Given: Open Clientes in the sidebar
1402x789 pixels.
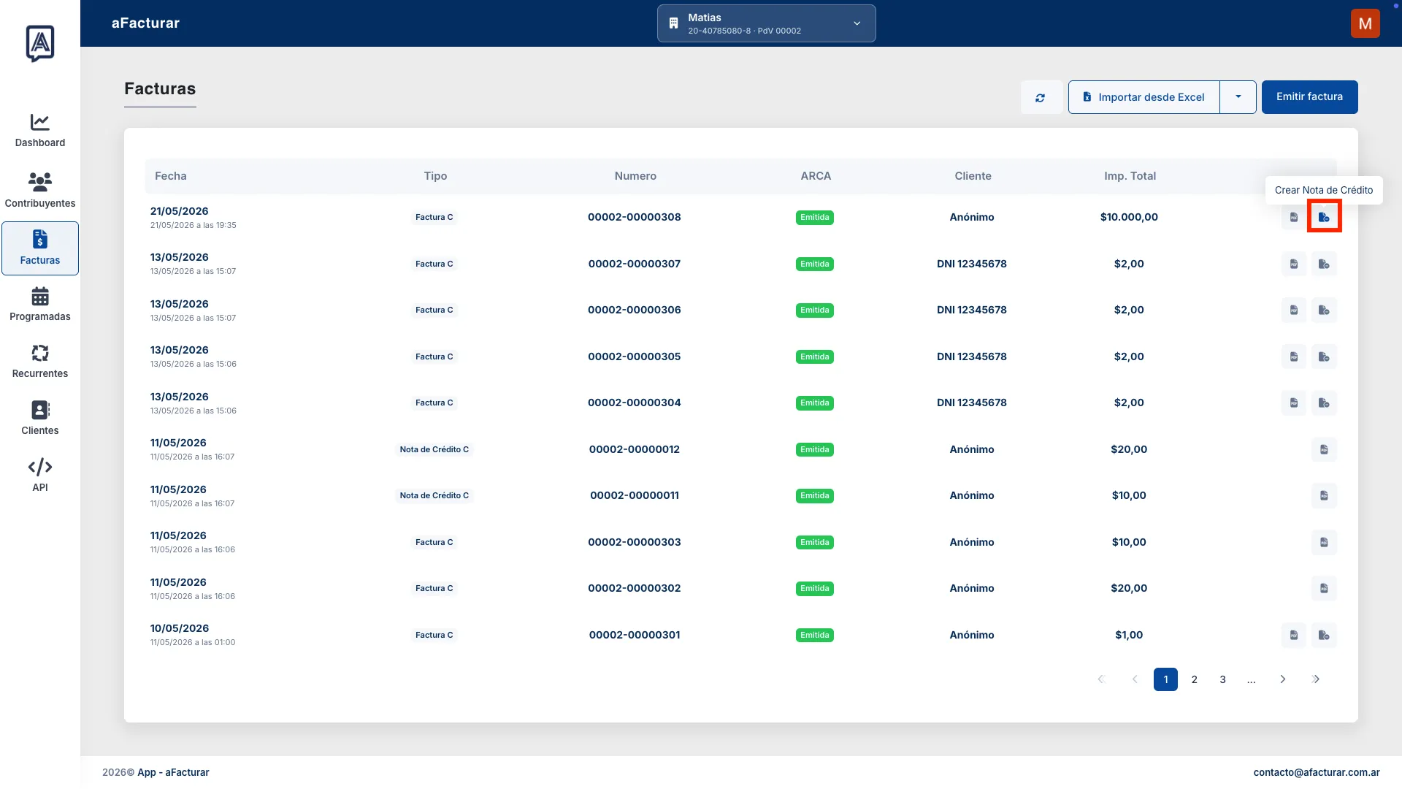Looking at the screenshot, I should (40, 419).
